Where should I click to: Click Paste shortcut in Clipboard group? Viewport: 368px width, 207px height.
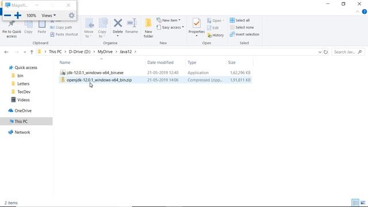(64, 34)
